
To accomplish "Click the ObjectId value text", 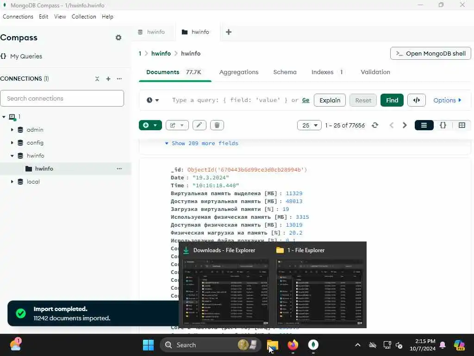I will coord(247,170).
